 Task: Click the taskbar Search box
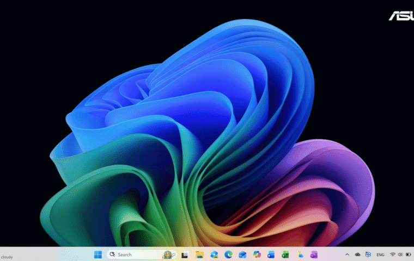pyautogui.click(x=142, y=254)
